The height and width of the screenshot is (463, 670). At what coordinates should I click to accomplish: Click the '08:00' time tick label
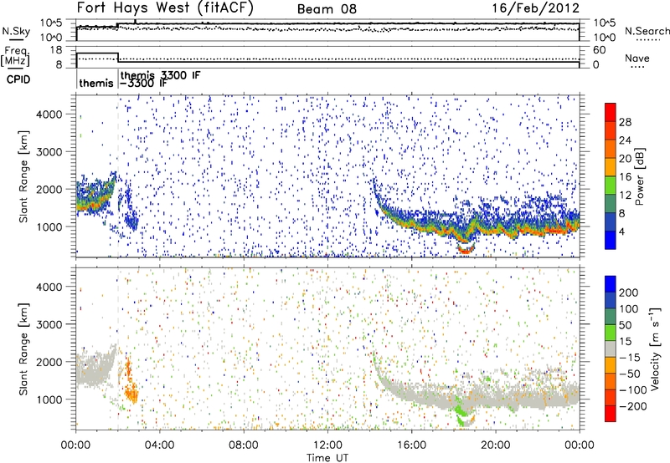[243, 445]
